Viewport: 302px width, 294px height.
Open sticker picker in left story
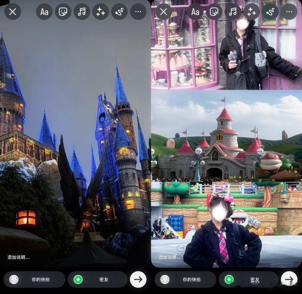[x=63, y=12]
